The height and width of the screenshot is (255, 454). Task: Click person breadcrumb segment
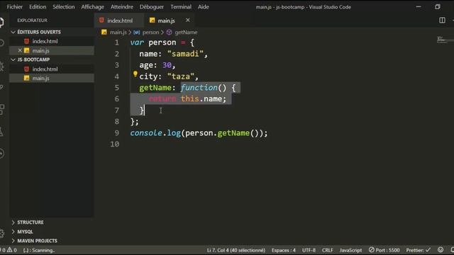[x=150, y=33]
